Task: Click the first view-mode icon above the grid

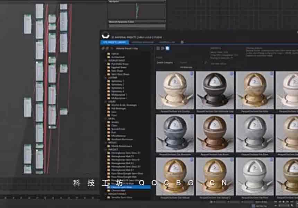Action: click(x=158, y=49)
